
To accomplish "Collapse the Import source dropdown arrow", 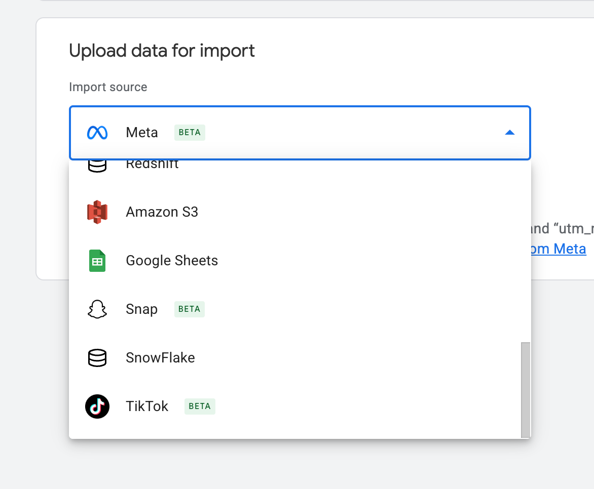I will point(510,133).
